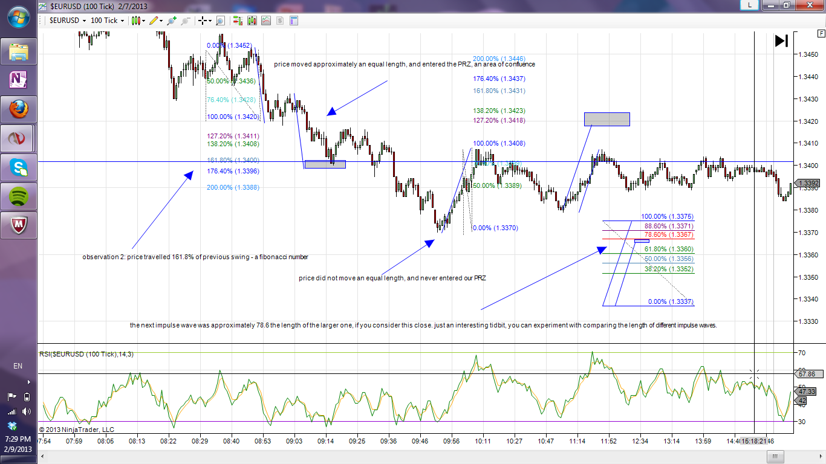The height and width of the screenshot is (464, 826).
Task: Toggle the L link button in title bar
Action: click(x=750, y=5)
